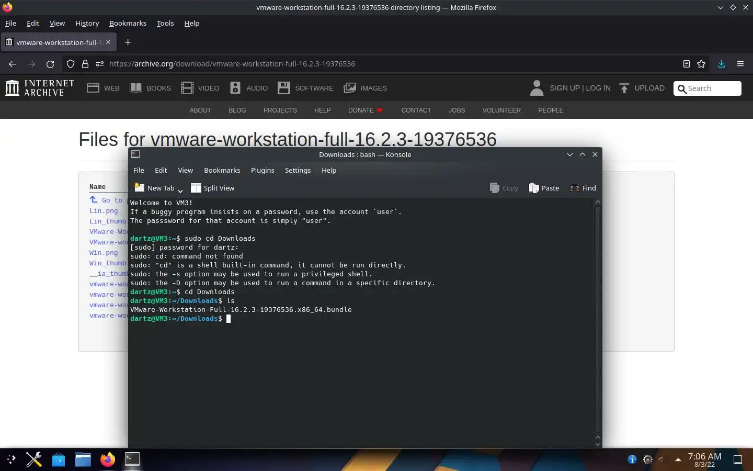Viewport: 753px width, 471px height.
Task: Open Konsole Bookmarks menu
Action: pos(222,171)
